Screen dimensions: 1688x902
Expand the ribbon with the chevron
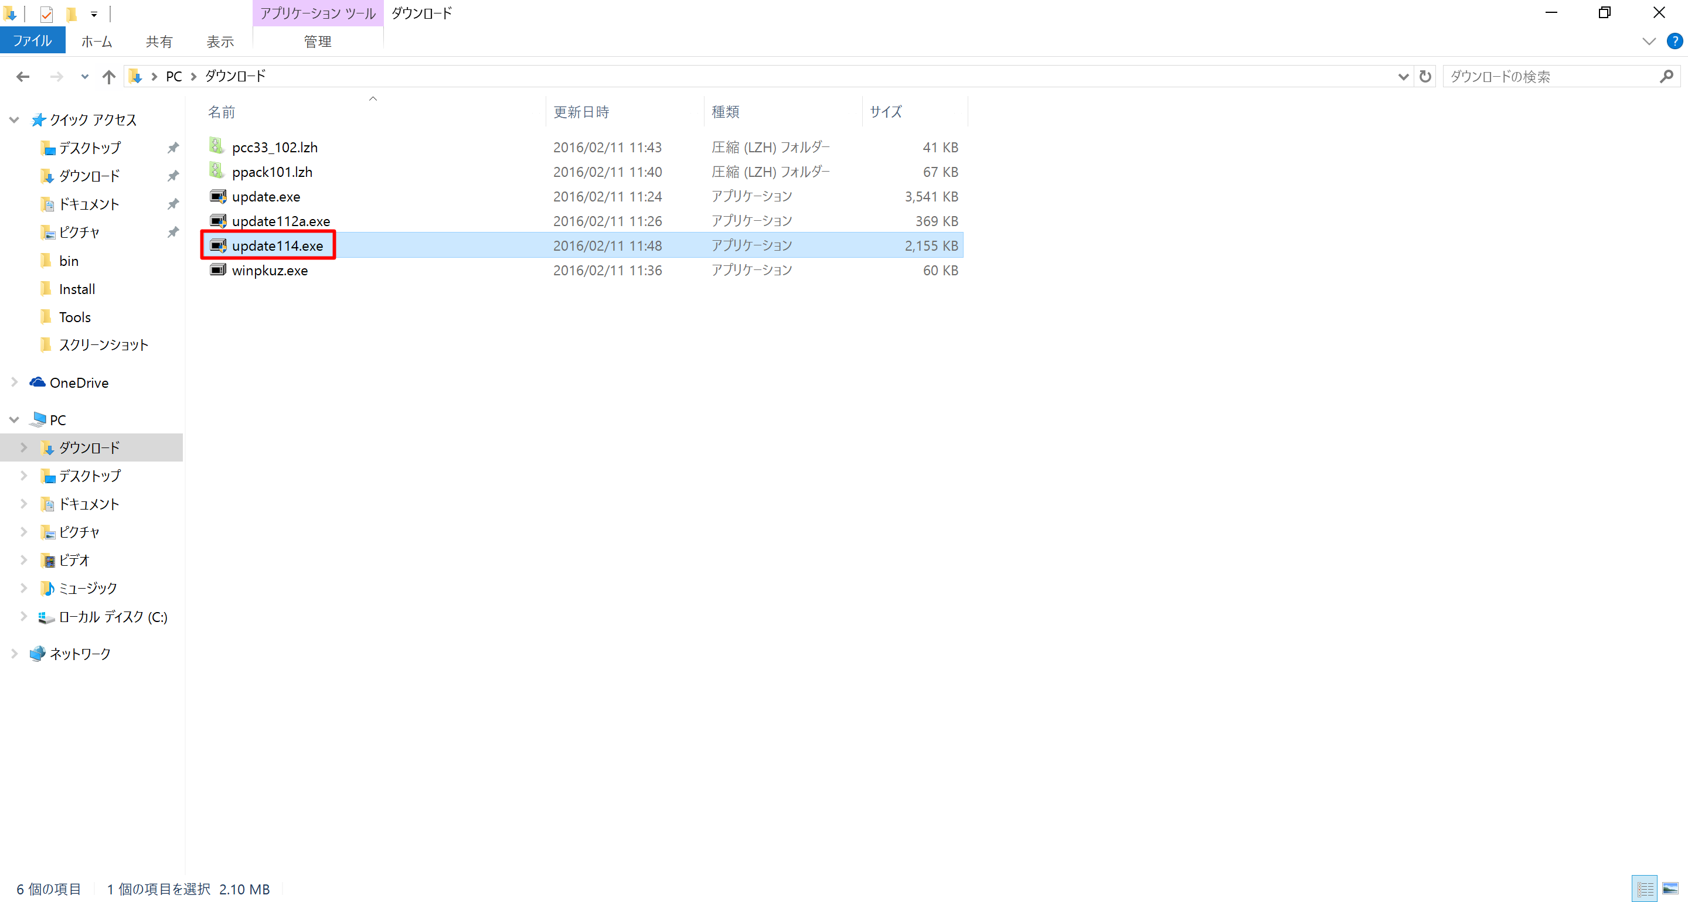point(1649,41)
